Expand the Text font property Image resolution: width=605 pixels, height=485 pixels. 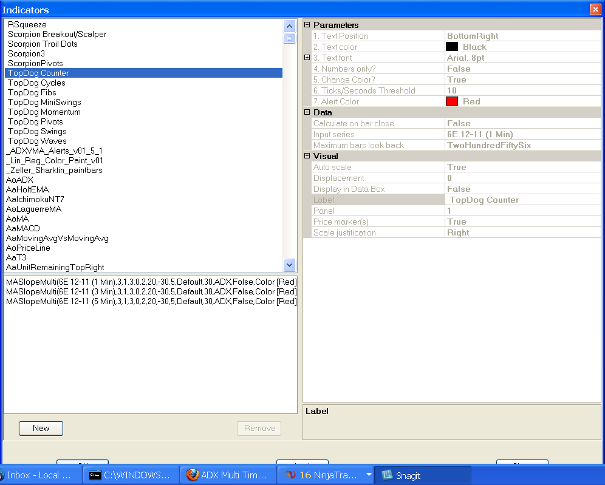tap(307, 58)
